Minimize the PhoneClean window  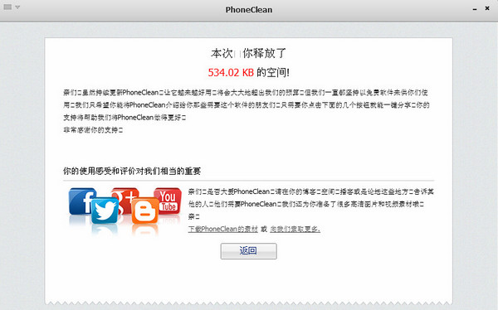point(475,9)
